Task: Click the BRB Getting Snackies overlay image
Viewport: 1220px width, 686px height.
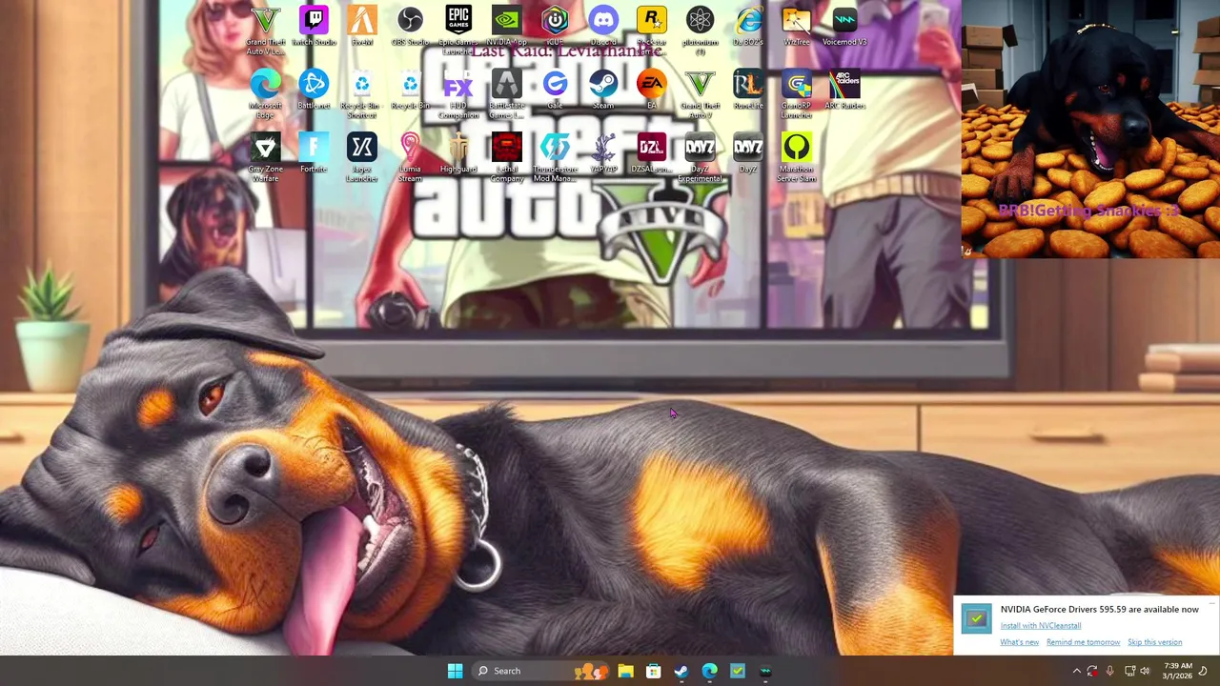Action: [1090, 129]
